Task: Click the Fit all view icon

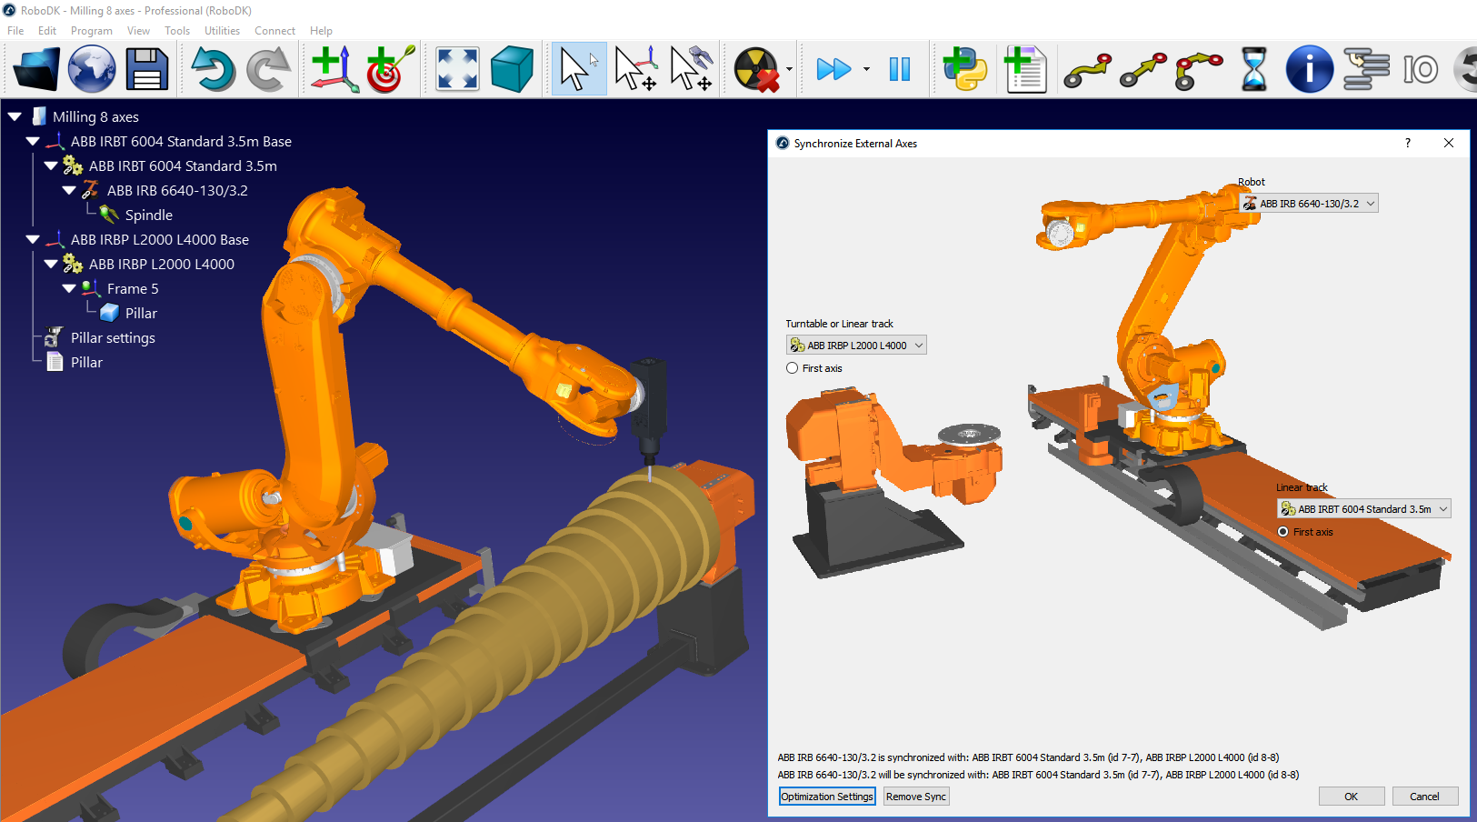Action: [x=457, y=69]
